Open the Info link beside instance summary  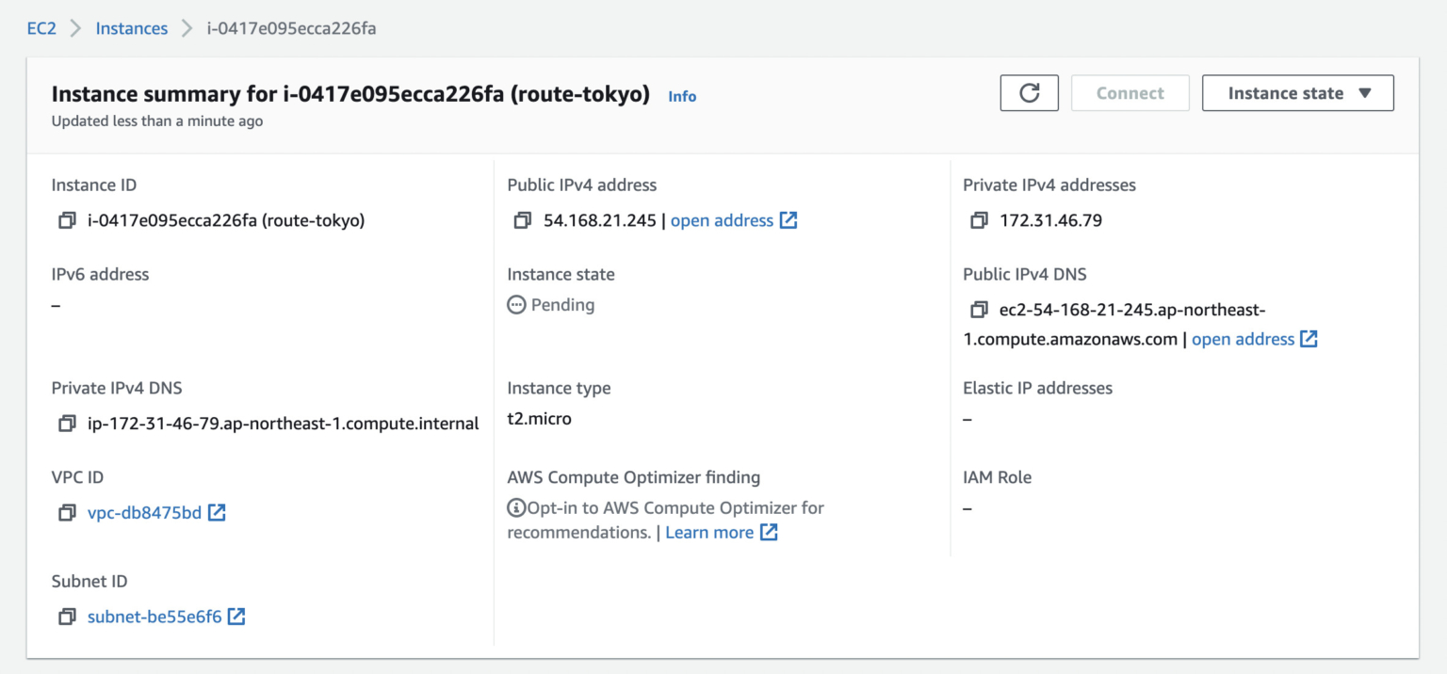click(682, 96)
